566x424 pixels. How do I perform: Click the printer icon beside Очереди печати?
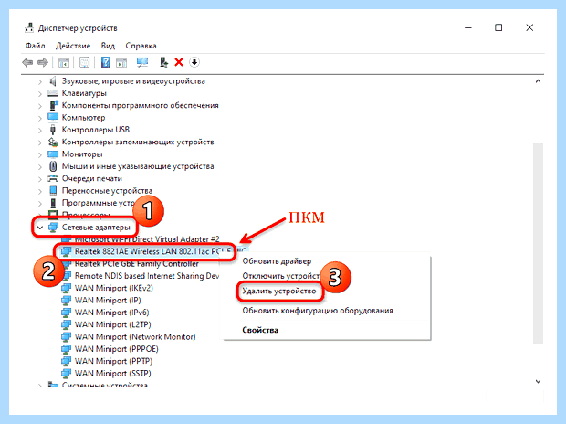tap(53, 178)
